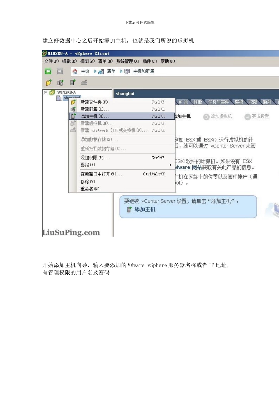Click the Home house icon
The height and width of the screenshot is (395, 279).
coord(75,71)
